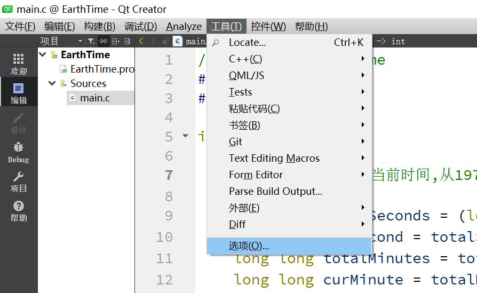This screenshot has height=293, width=477.
Task: Switch to 编辑 (Edit) mode
Action: pyautogui.click(x=18, y=92)
